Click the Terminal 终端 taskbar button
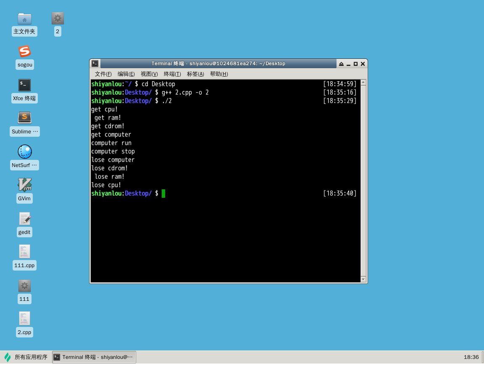The height and width of the screenshot is (377, 484). [94, 357]
